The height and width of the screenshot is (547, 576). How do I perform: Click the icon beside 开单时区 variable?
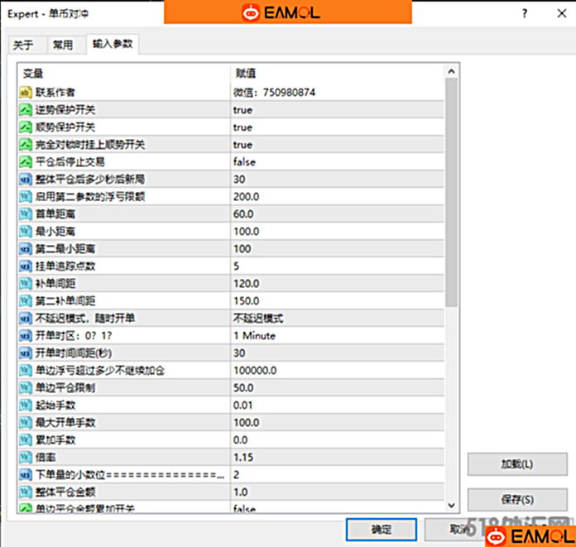tap(26, 336)
